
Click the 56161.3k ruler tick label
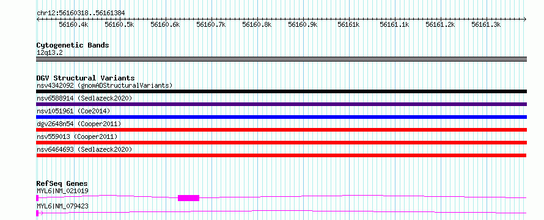point(486,24)
